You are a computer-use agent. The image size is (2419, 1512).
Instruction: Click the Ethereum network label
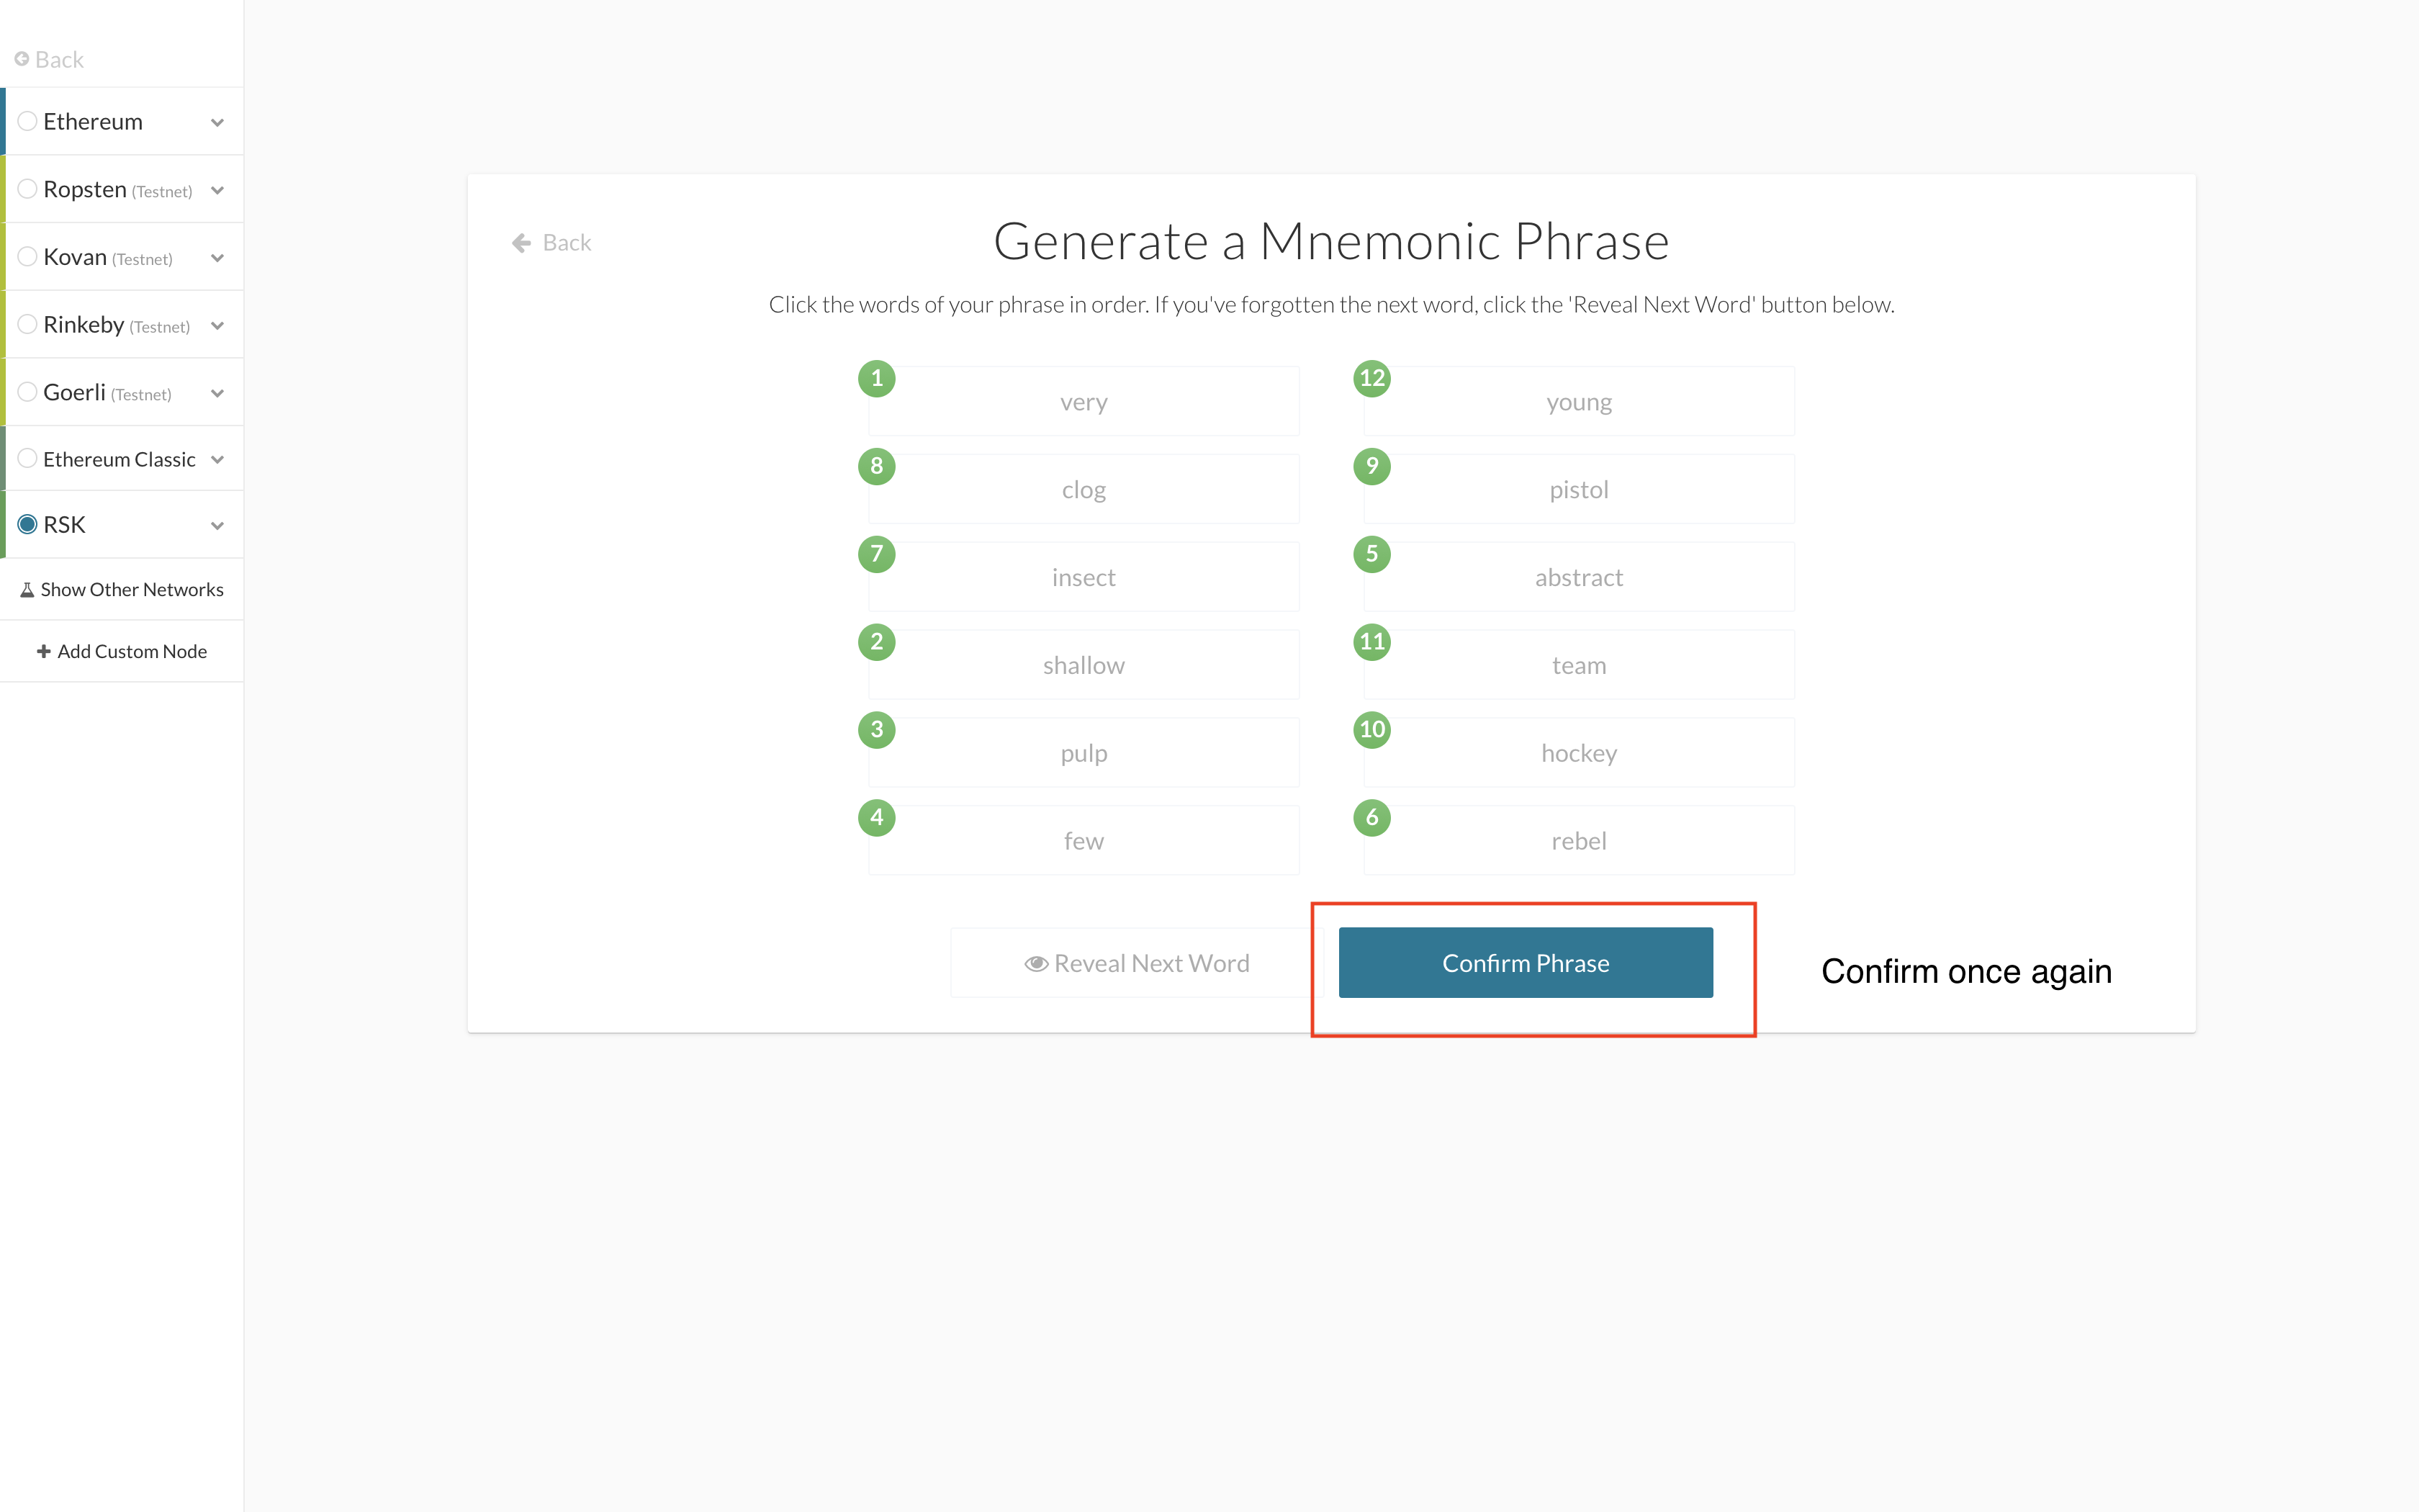click(93, 121)
